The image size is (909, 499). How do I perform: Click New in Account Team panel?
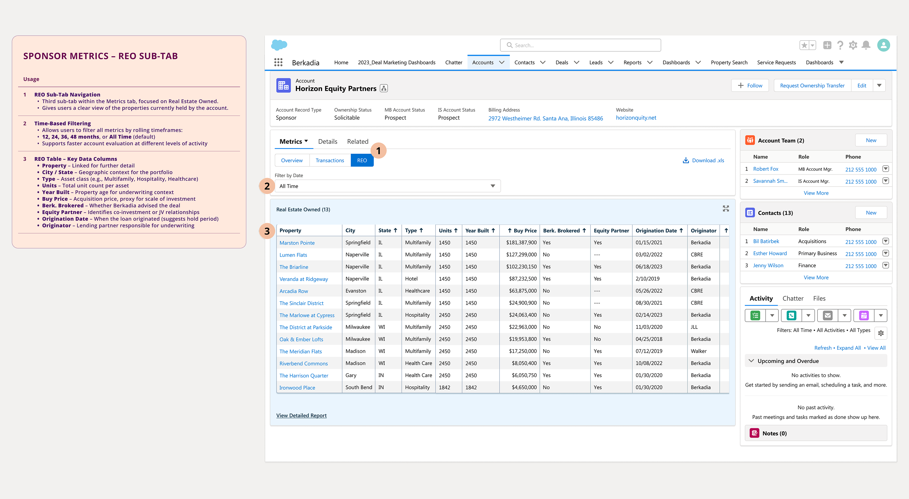coord(871,140)
